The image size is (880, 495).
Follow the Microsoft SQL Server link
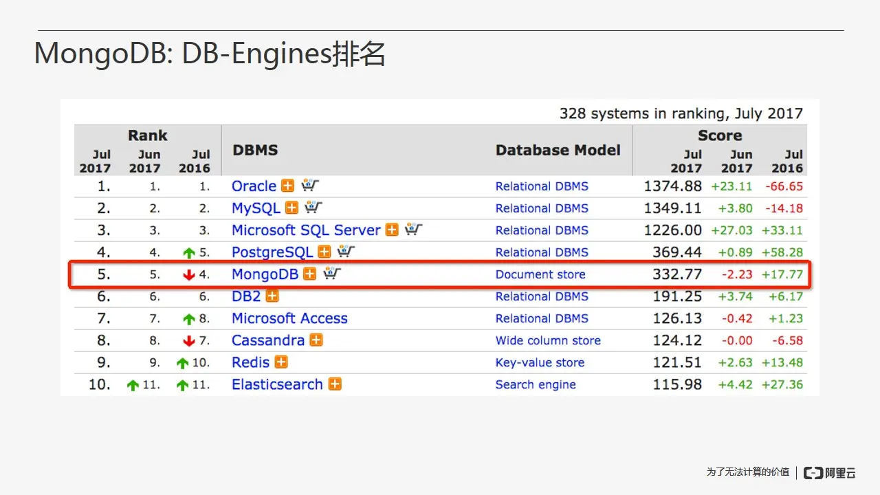(306, 230)
